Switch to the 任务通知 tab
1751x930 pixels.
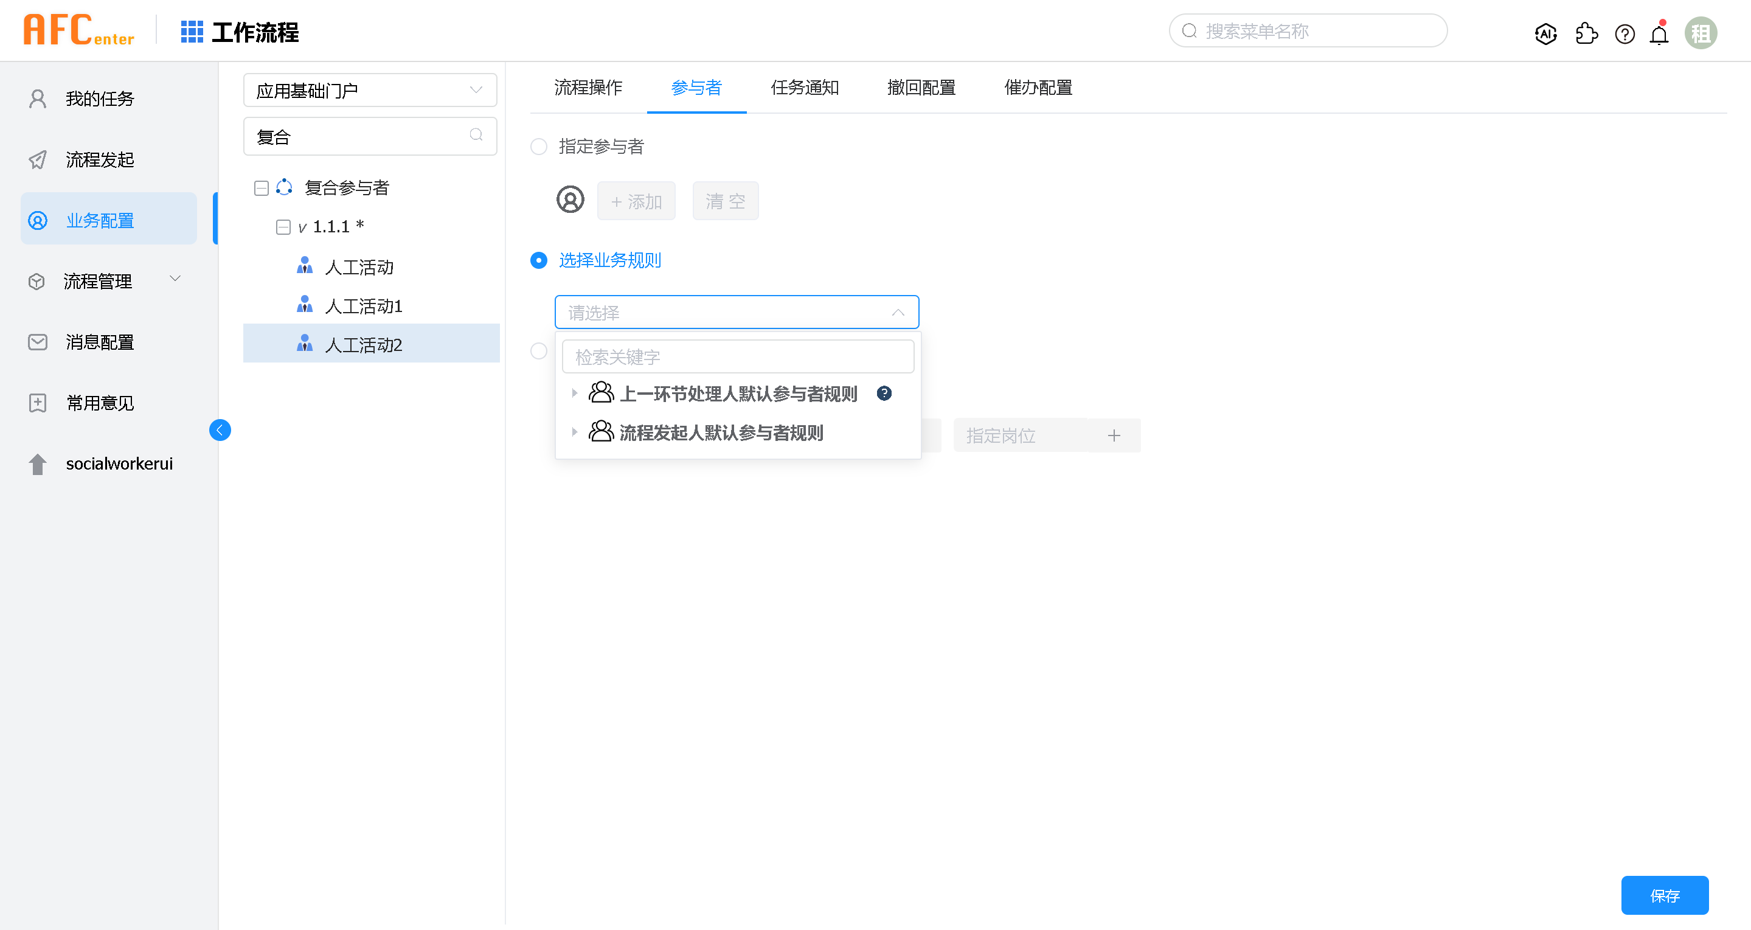[804, 88]
